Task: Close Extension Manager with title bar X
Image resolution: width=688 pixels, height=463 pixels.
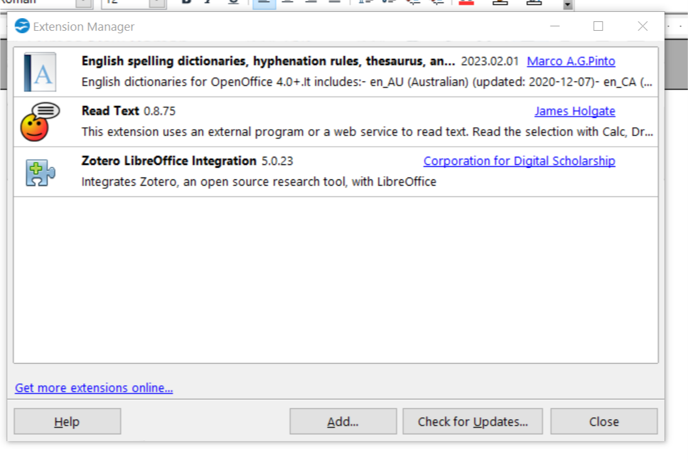Action: pos(643,26)
